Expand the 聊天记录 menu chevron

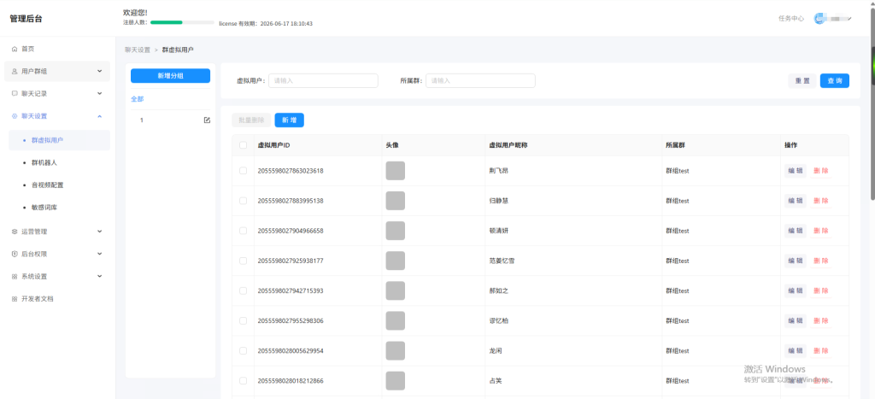pos(99,93)
